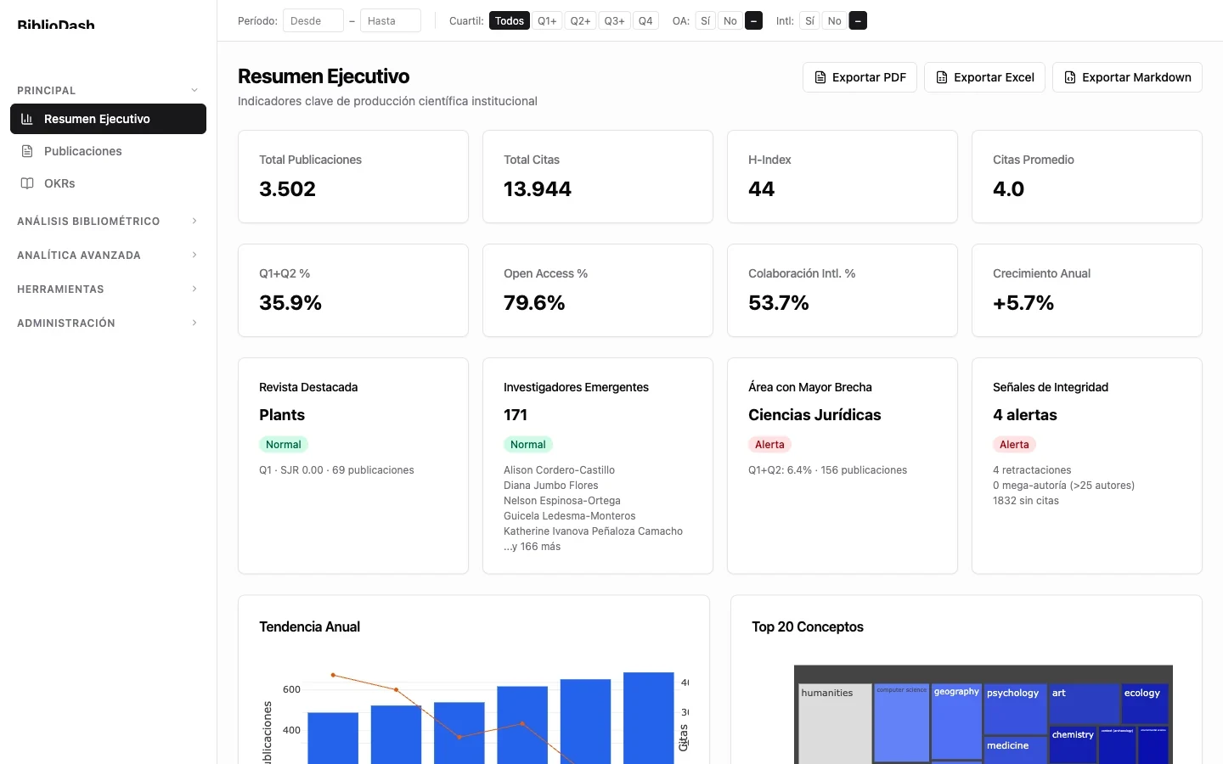Click the Citas Promedio value 4.0

1008,188
